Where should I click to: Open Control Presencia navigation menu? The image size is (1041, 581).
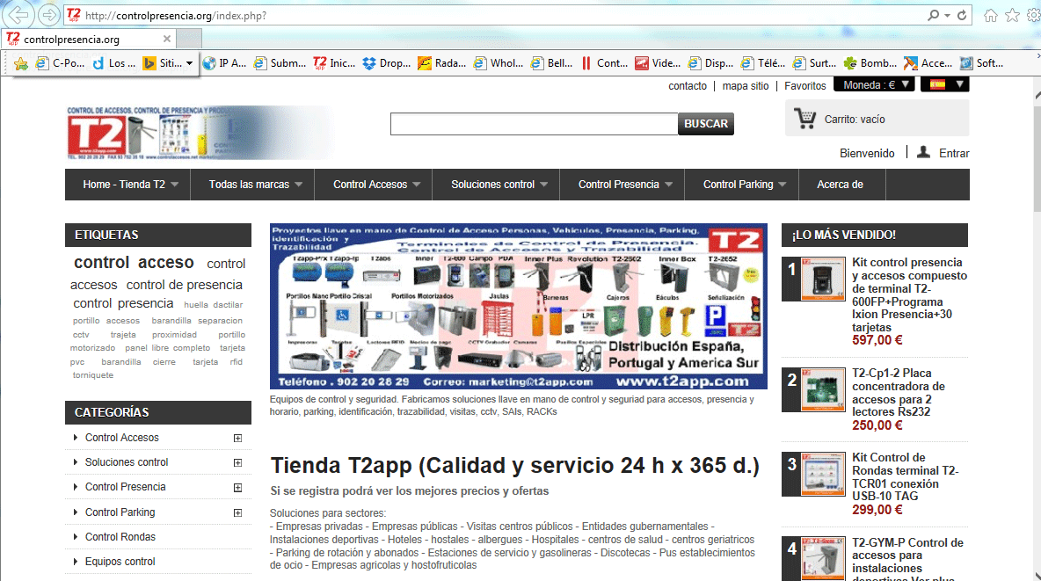622,185
